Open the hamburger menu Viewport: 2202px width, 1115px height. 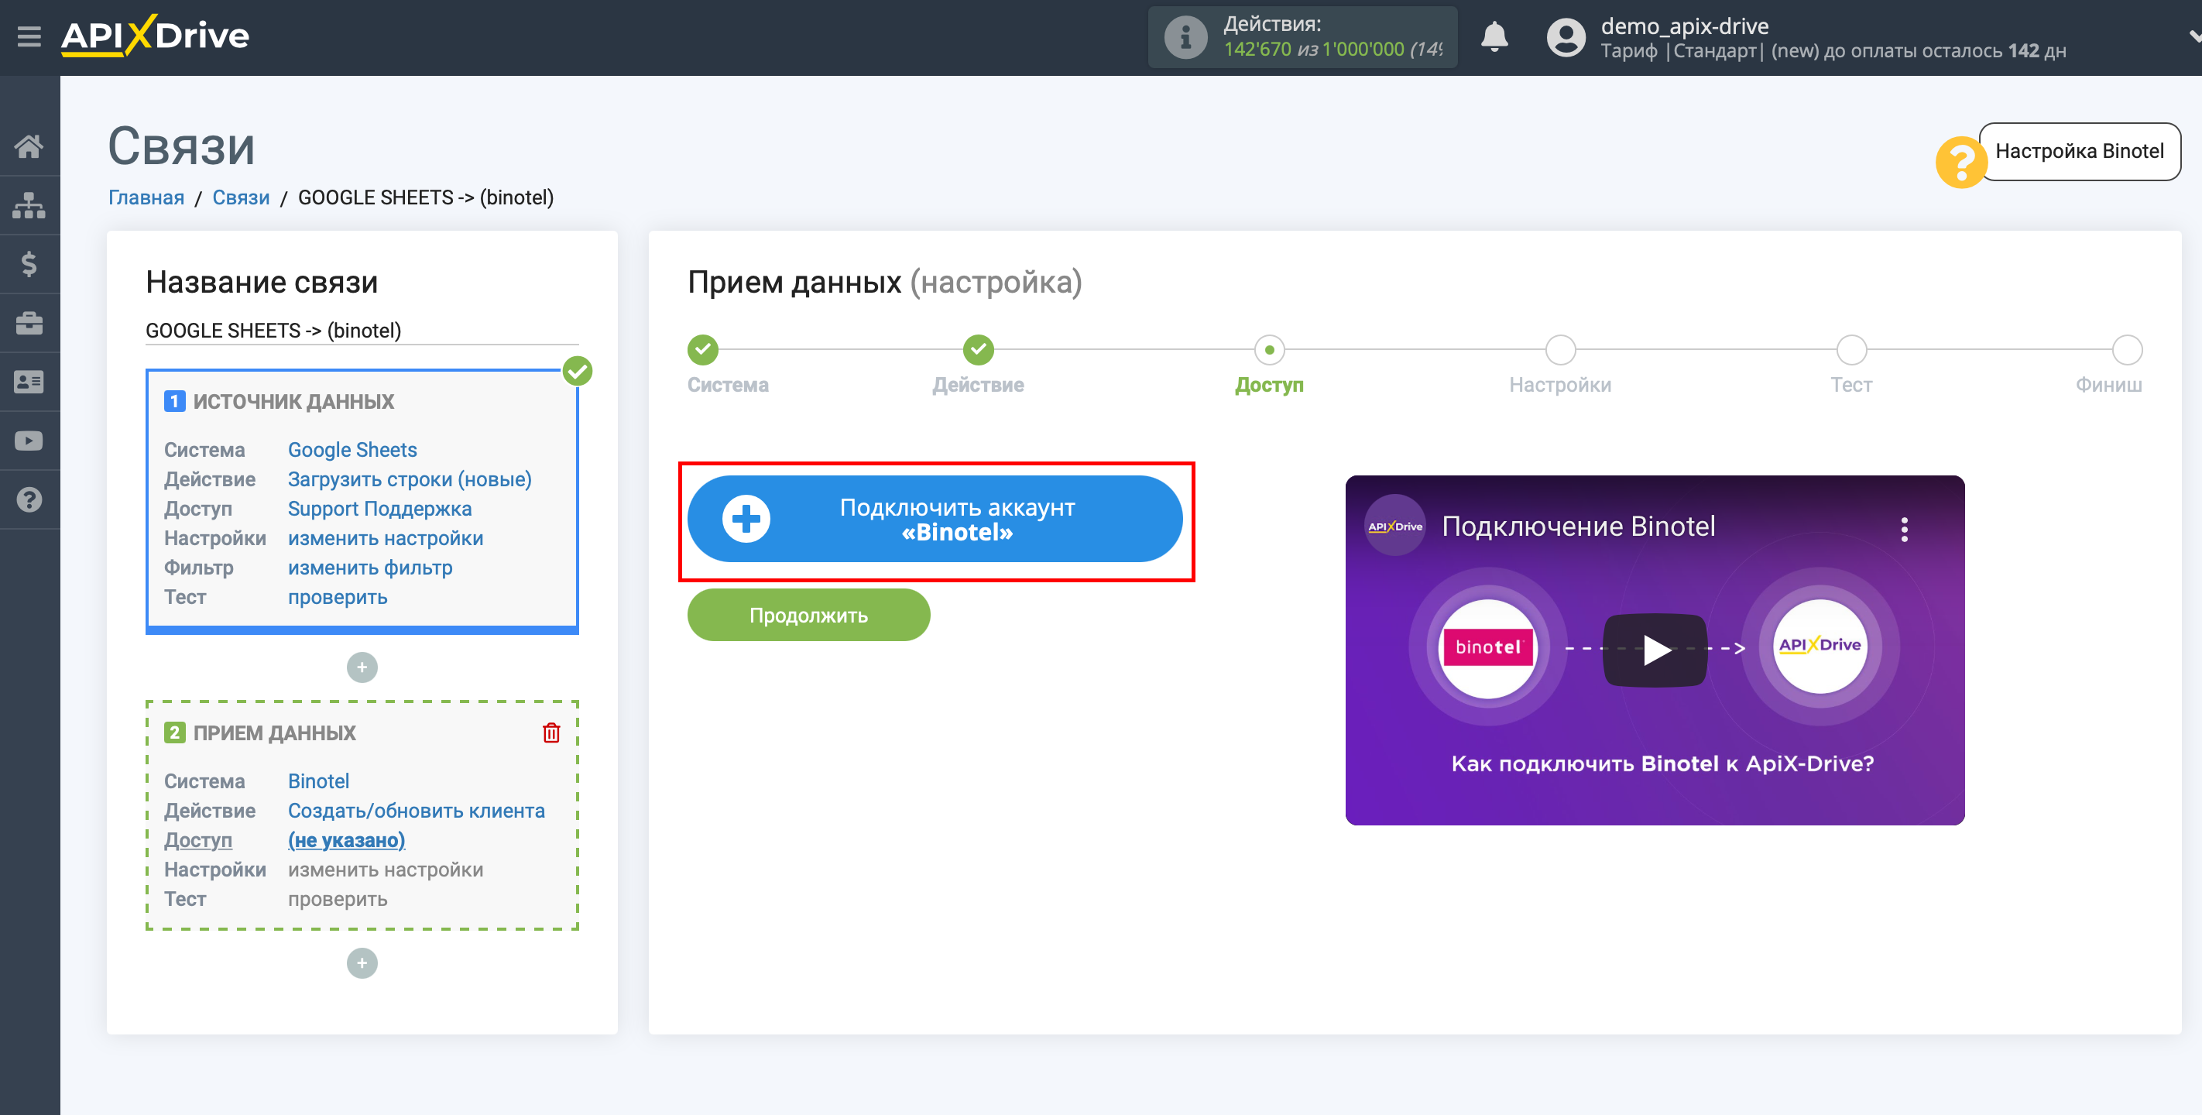click(29, 36)
